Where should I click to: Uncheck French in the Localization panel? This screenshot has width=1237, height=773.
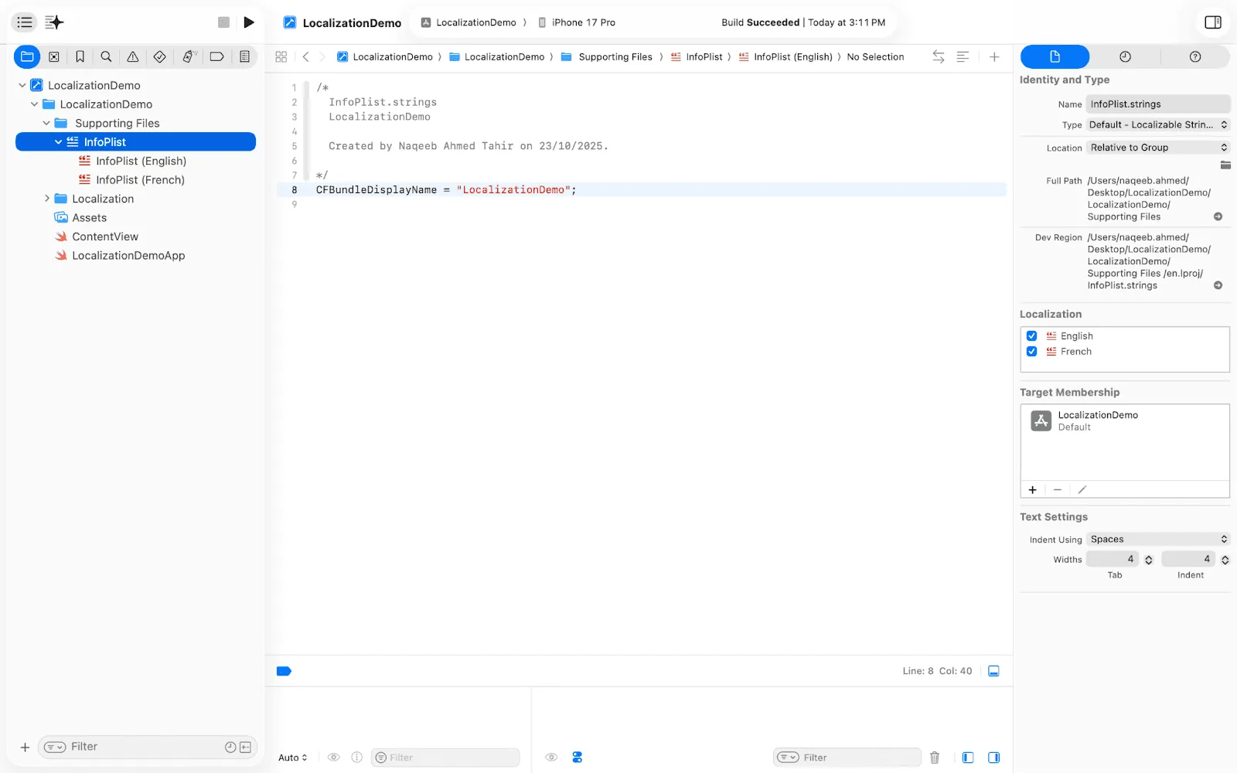point(1032,351)
